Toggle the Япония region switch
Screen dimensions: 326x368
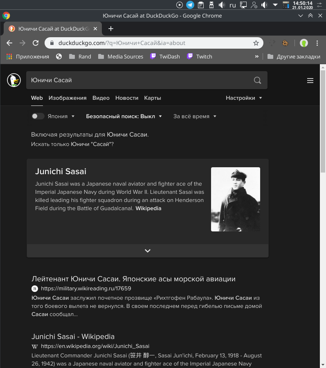click(38, 116)
